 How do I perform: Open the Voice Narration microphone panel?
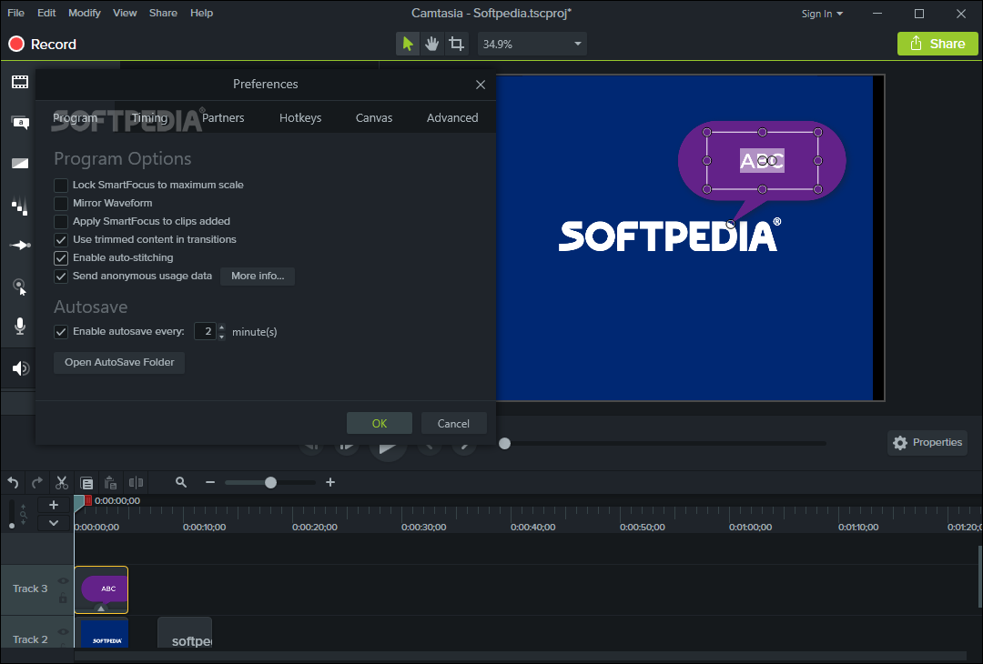point(20,326)
